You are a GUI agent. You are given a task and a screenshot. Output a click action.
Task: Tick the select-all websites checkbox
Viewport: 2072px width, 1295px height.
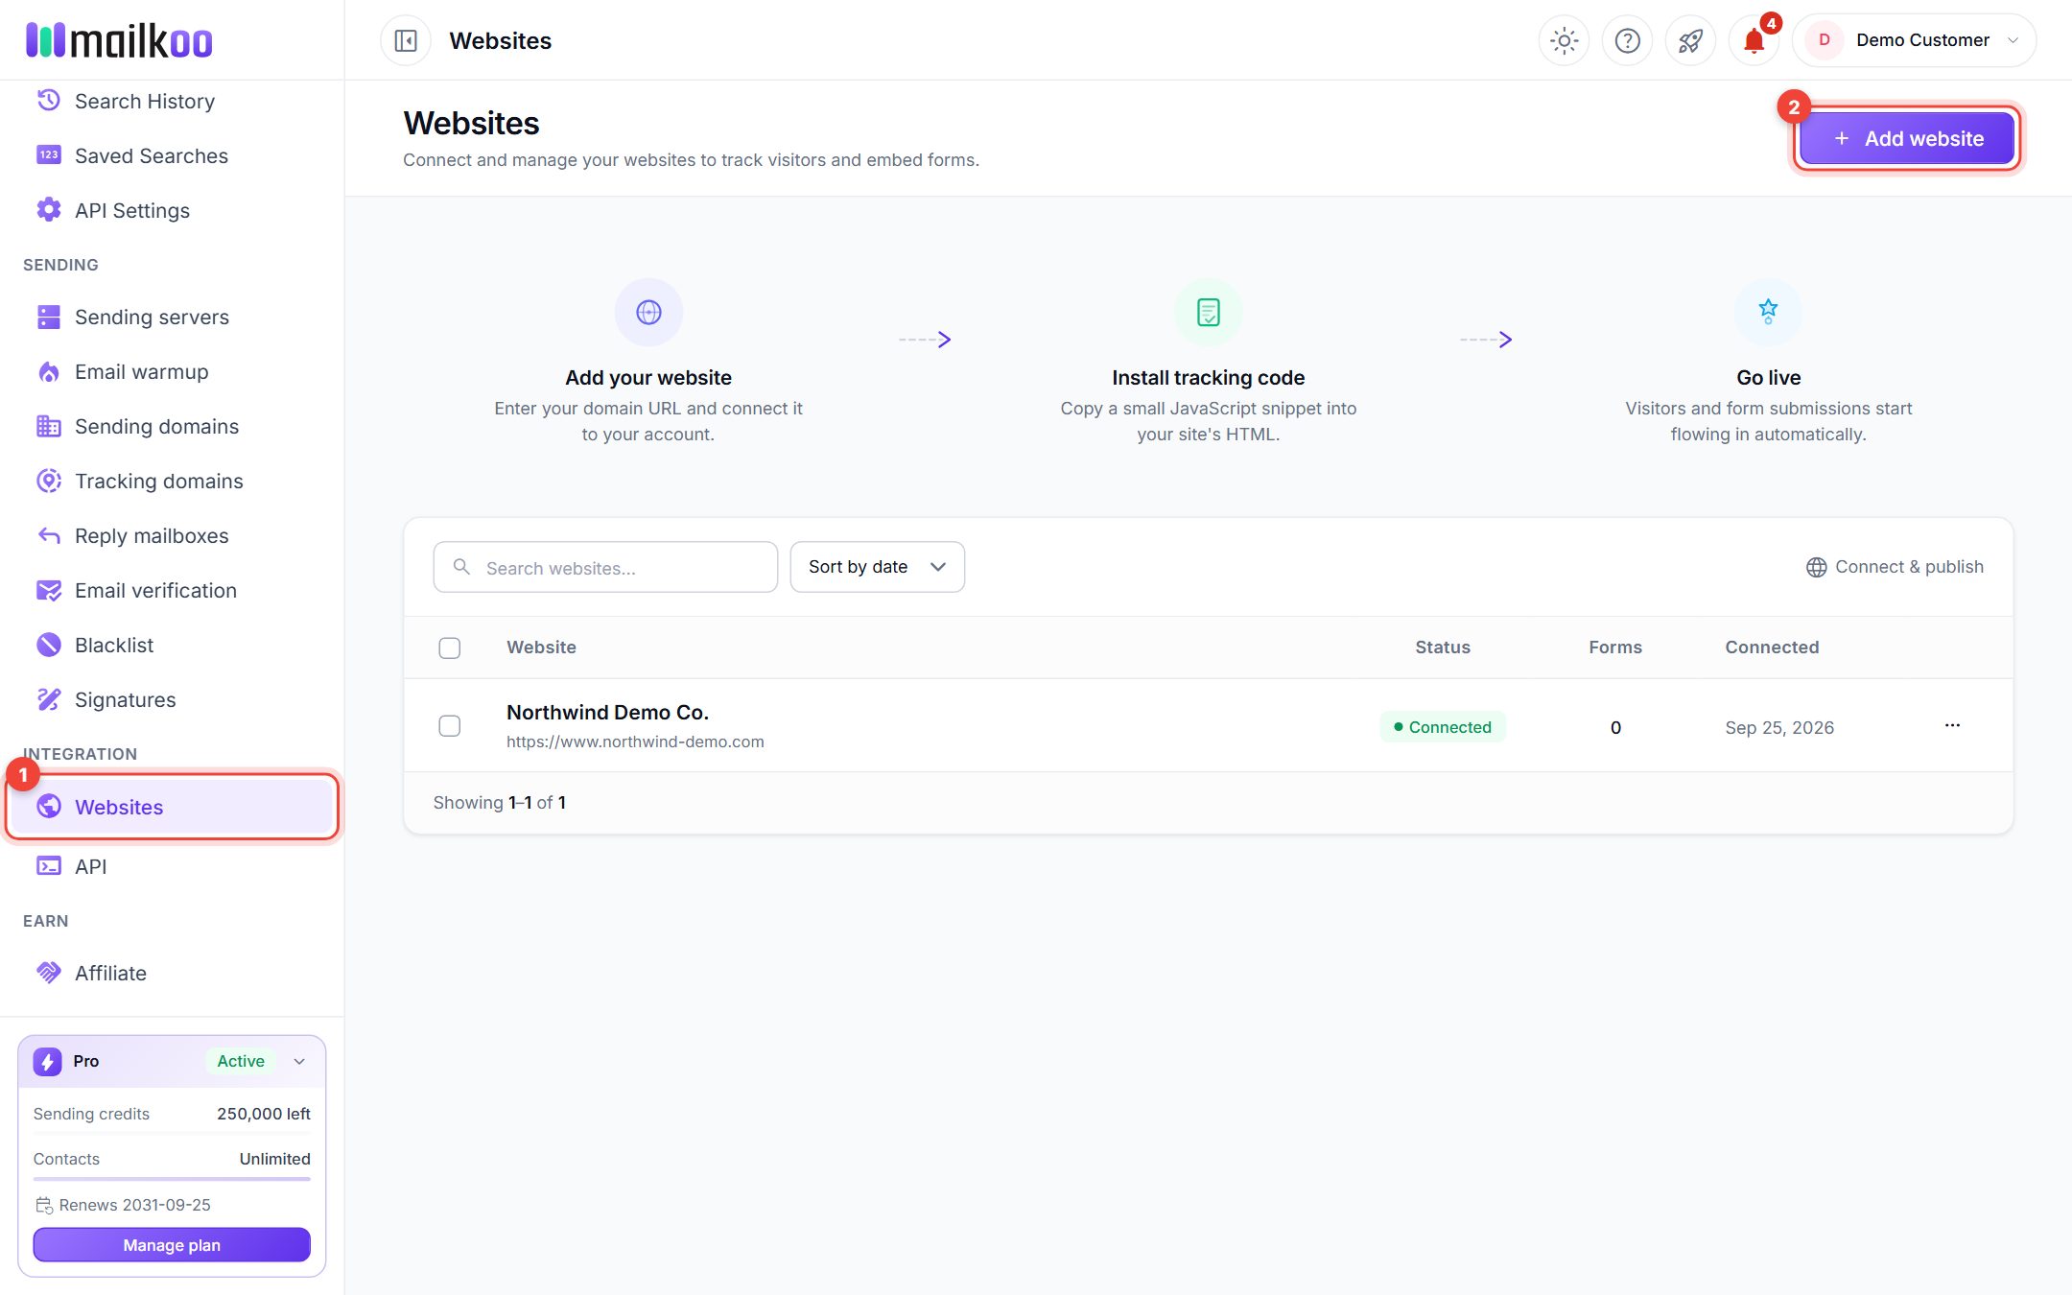pyautogui.click(x=449, y=647)
